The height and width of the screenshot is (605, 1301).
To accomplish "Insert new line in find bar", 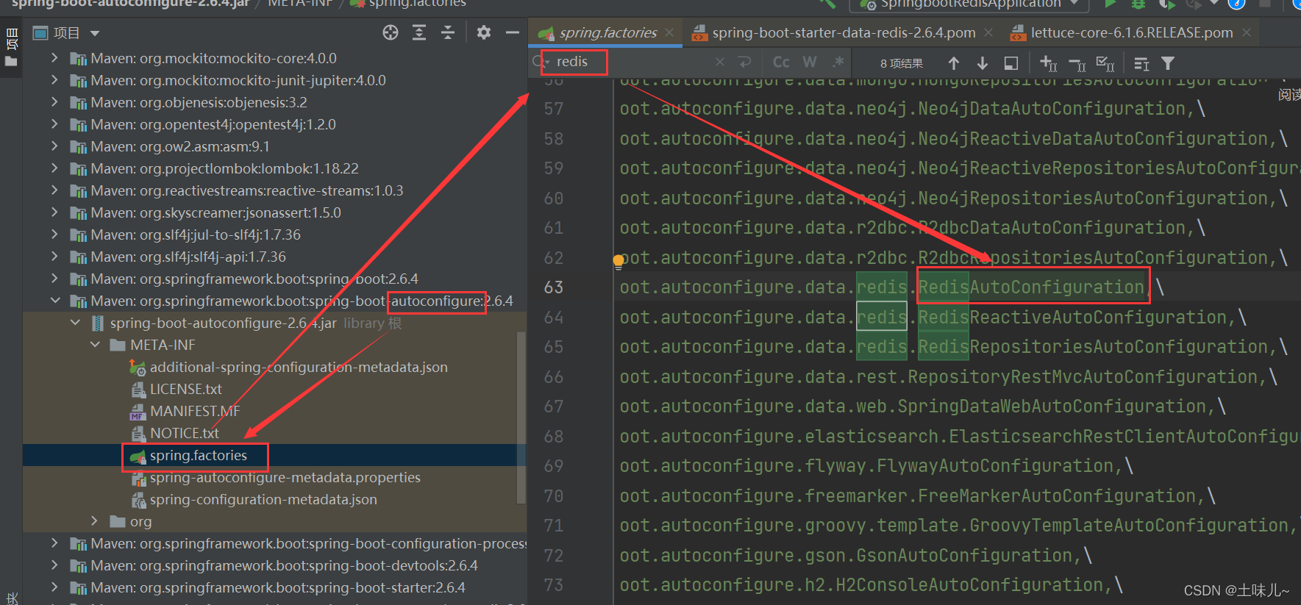I will (x=744, y=62).
